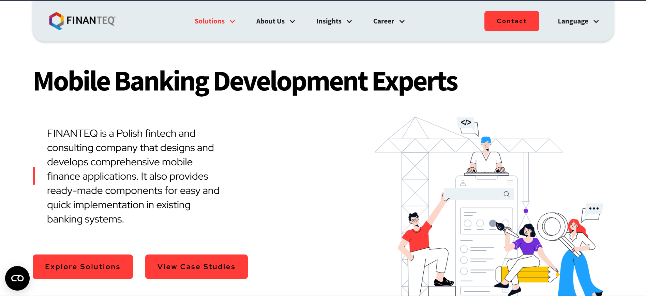Expand the Language chevron arrow
646x296 pixels.
pos(596,21)
